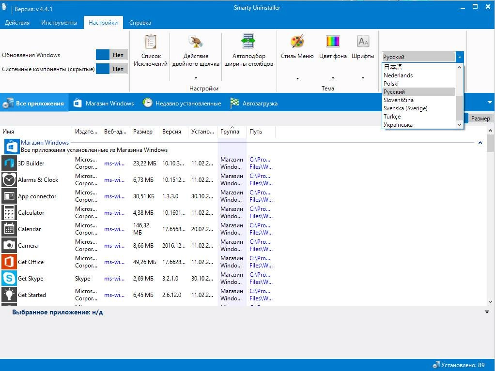This screenshot has height=371, width=495.
Task: Click the Windows Store group icon
Action: (x=12, y=147)
